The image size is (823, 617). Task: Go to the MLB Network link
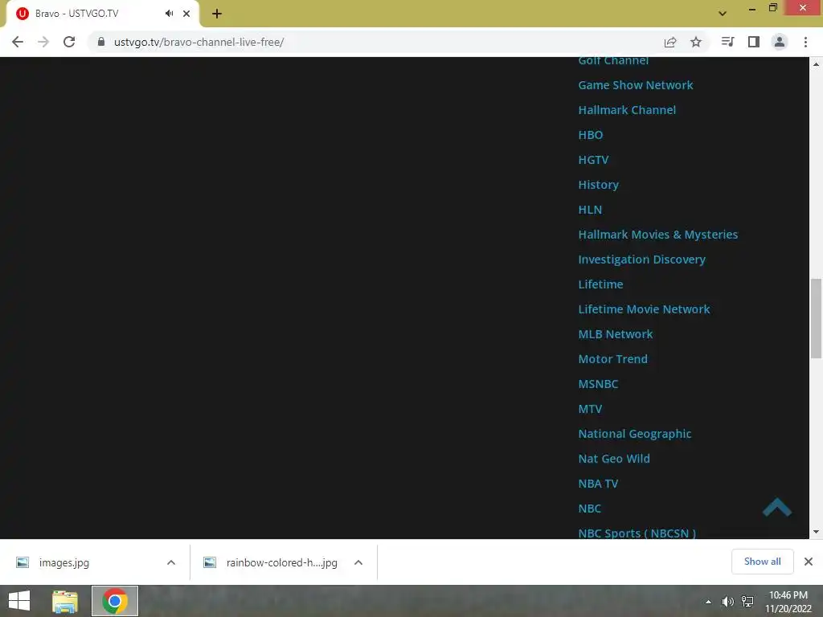tap(615, 334)
